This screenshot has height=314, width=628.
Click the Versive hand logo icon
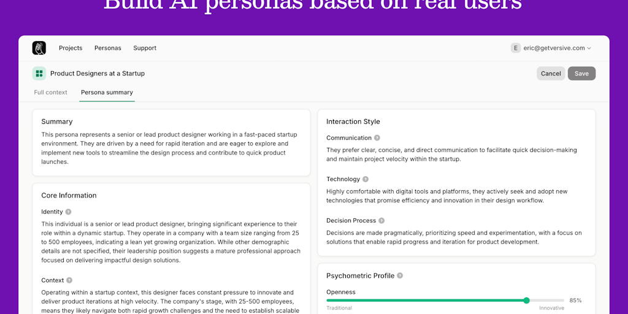click(39, 48)
